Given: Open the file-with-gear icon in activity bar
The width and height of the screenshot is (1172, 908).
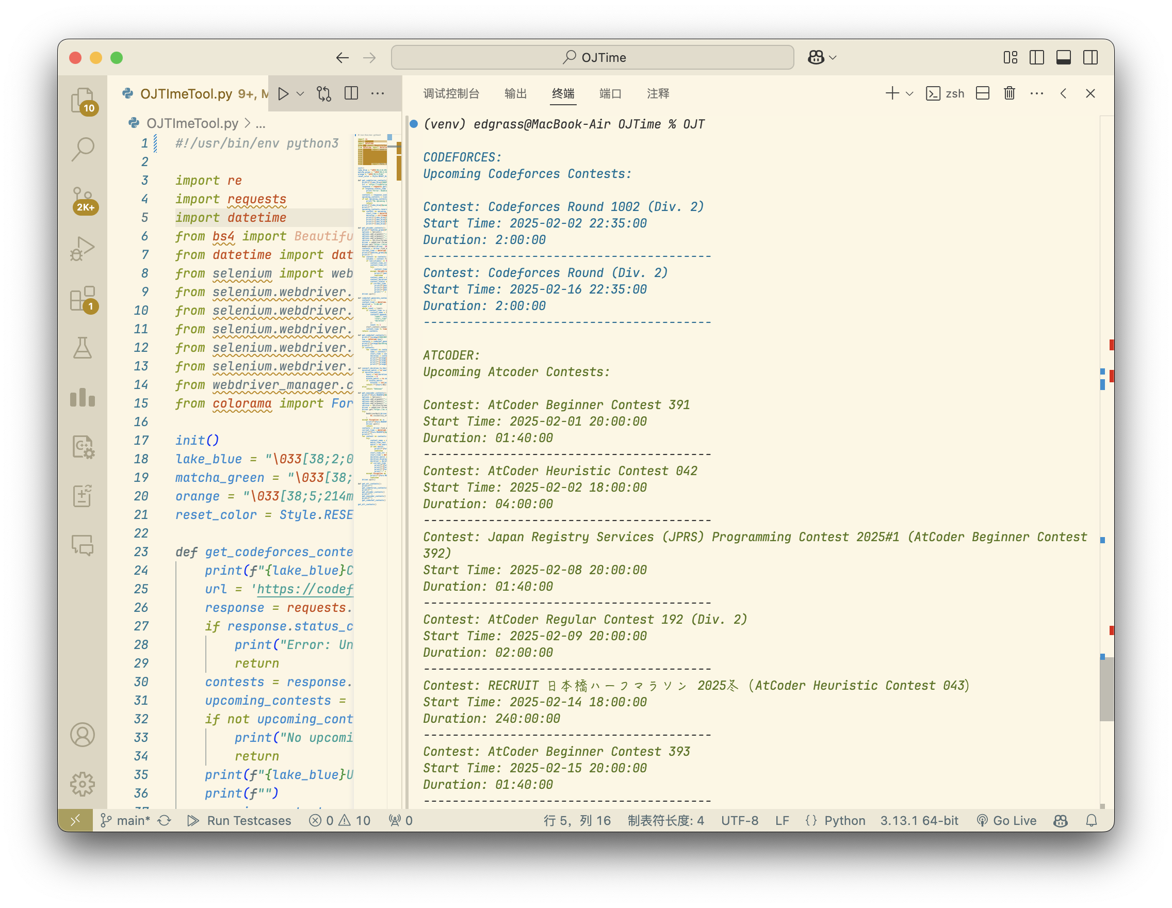Looking at the screenshot, I should (x=83, y=446).
